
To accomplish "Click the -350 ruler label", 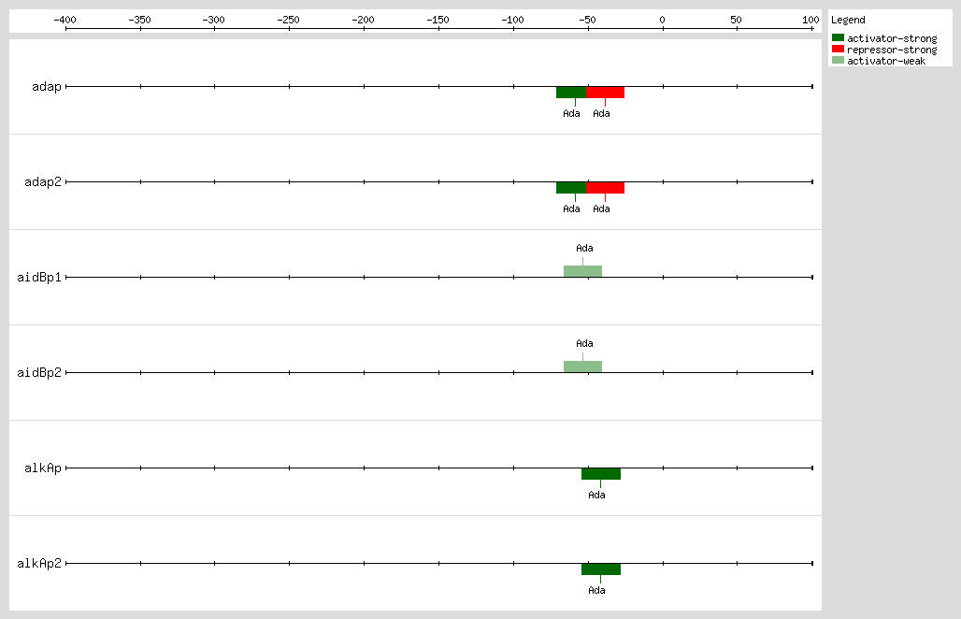I will (139, 20).
